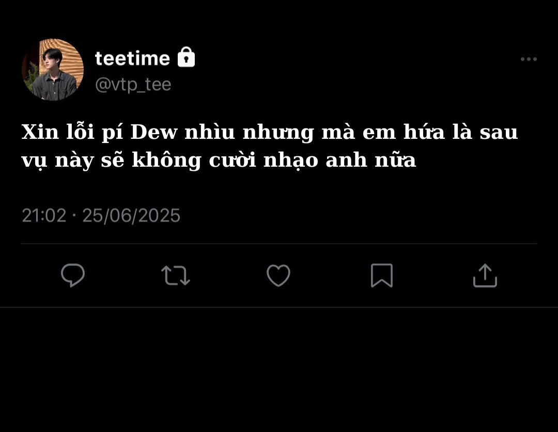Click the padlock icon beside teetime
Screen dimensions: 558x432
[186, 57]
